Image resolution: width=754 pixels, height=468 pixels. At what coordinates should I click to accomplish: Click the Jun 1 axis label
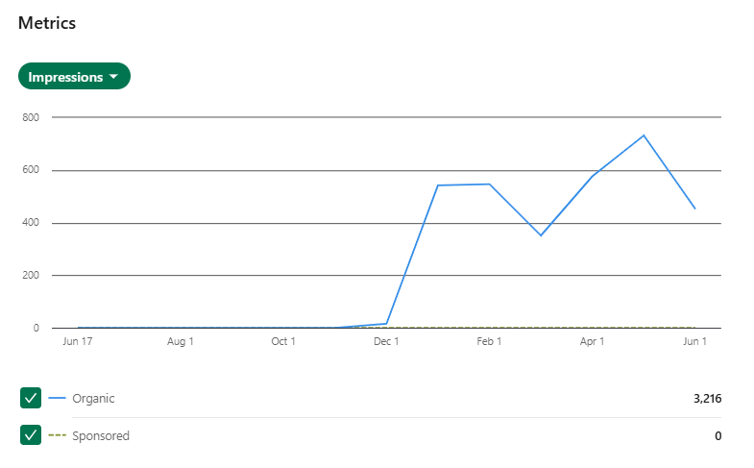pyautogui.click(x=694, y=341)
